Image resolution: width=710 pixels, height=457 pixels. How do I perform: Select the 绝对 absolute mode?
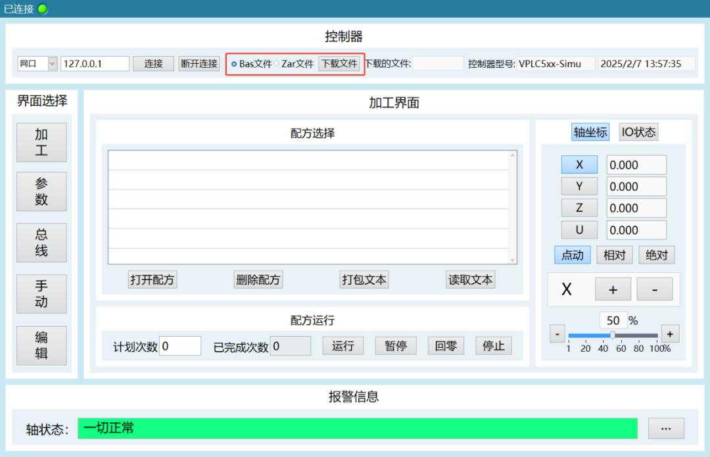[x=657, y=255]
